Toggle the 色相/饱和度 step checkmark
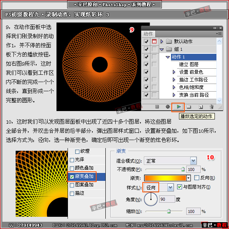This screenshot has height=229, width=229. 146,87
